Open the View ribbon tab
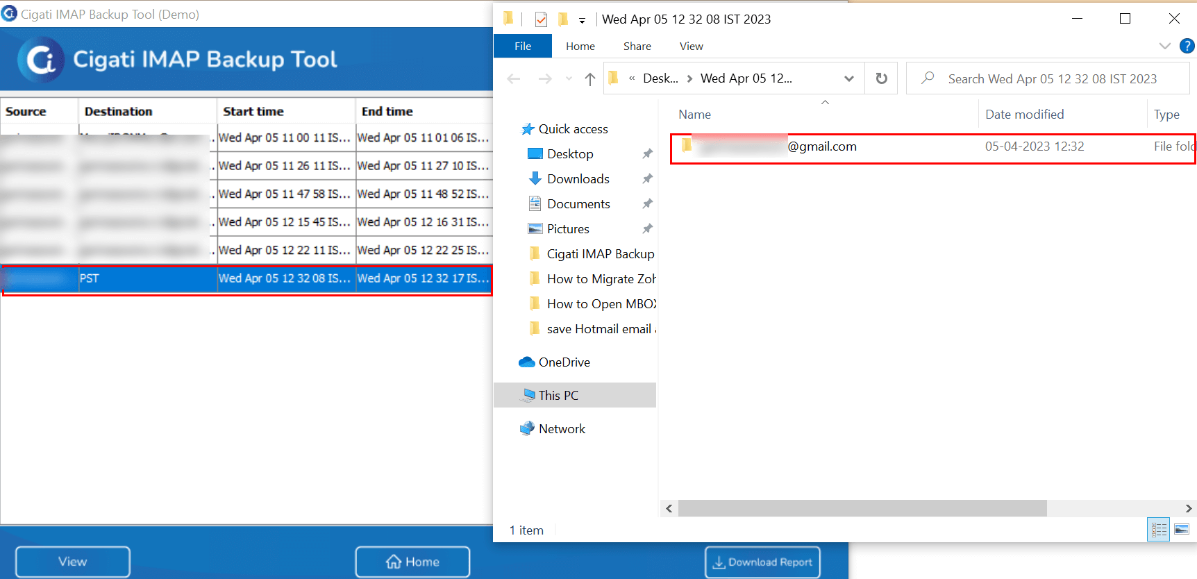This screenshot has width=1197, height=579. pos(692,46)
